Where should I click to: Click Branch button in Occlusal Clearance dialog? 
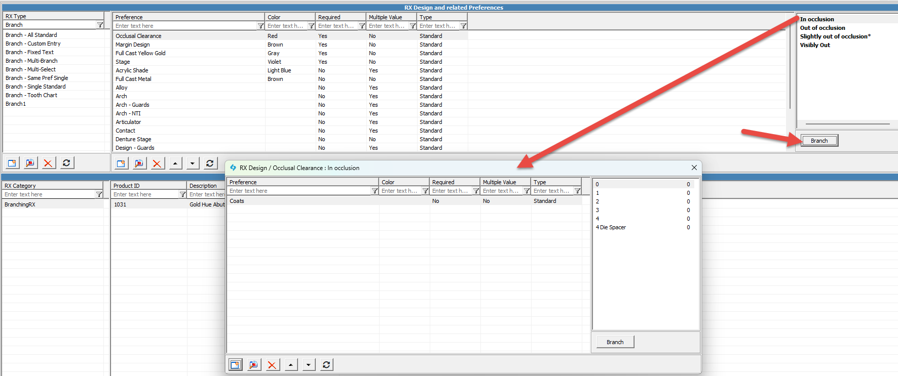coord(615,342)
